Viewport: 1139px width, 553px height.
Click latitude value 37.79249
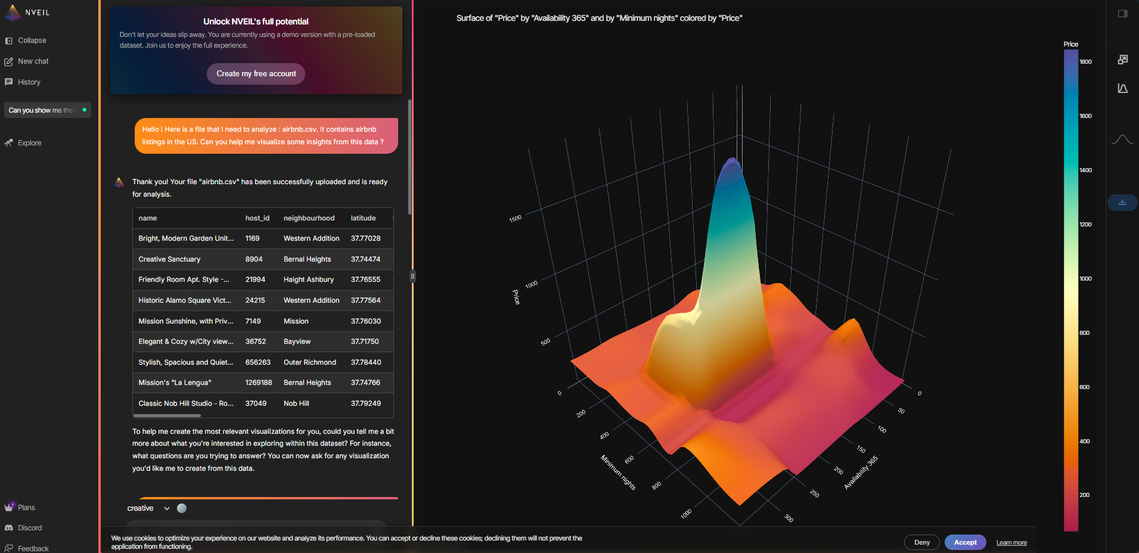(x=366, y=403)
